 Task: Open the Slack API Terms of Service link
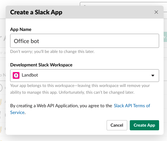[x=80, y=109]
